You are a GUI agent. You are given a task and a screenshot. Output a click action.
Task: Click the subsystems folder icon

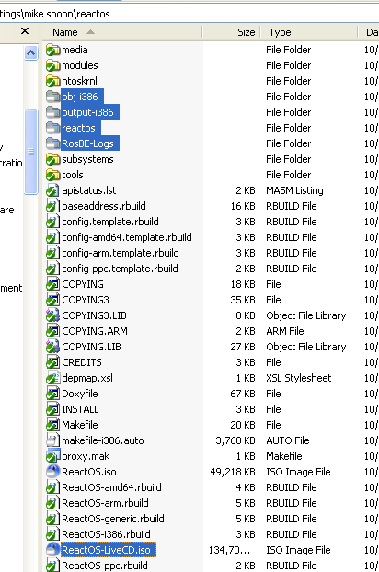(x=52, y=159)
